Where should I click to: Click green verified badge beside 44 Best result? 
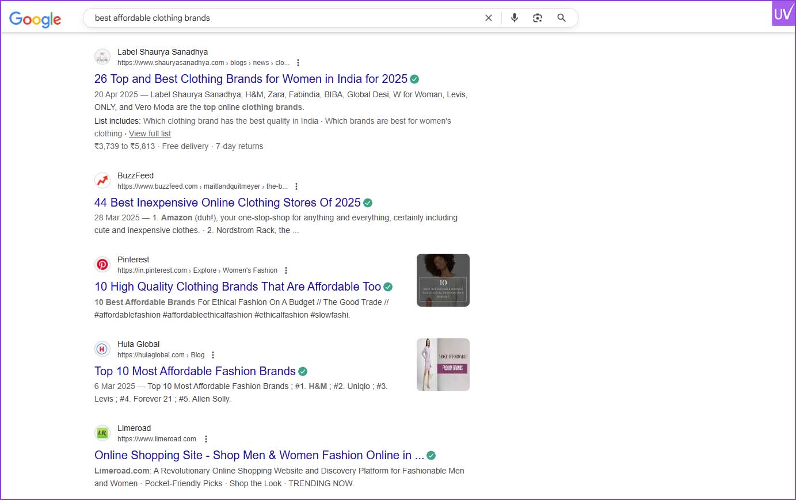[368, 203]
